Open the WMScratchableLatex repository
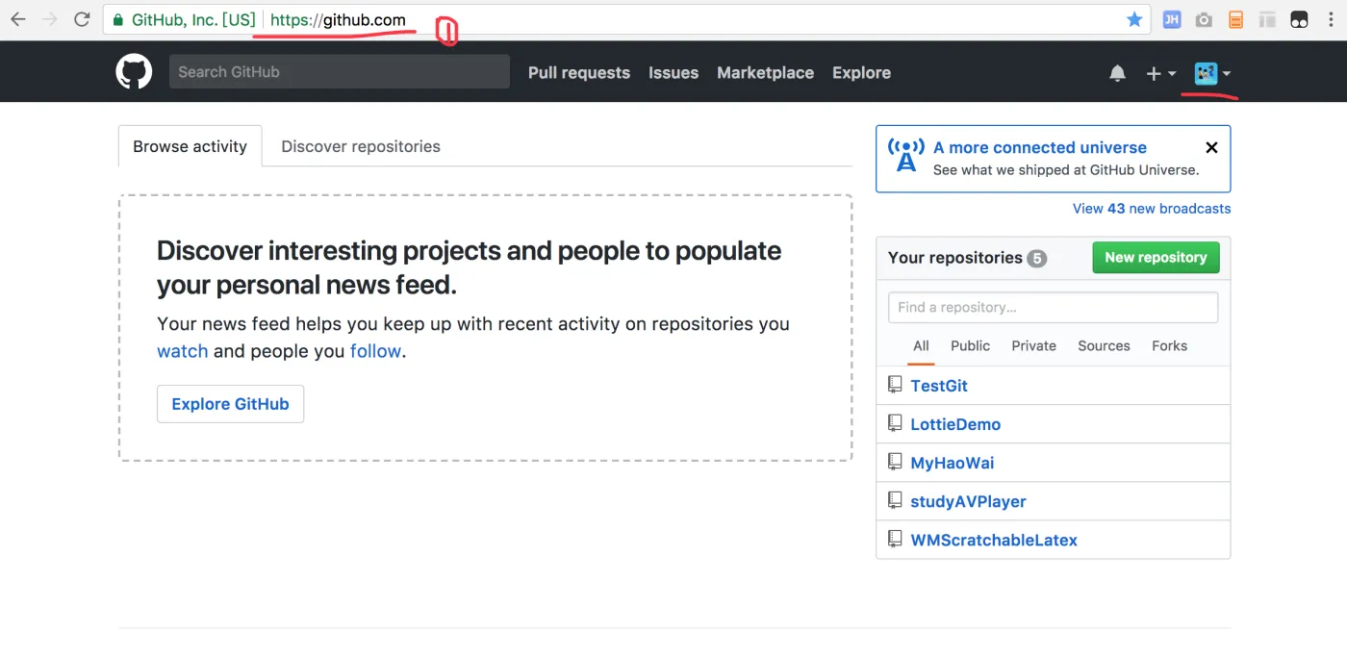Screen dimensions: 1347x657 click(994, 540)
